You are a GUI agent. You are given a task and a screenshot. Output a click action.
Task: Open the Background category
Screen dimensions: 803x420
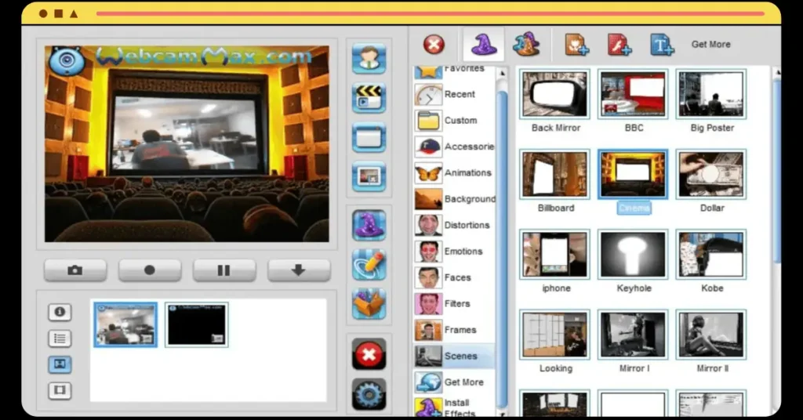pyautogui.click(x=454, y=199)
